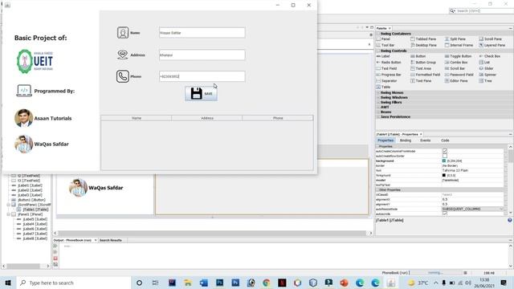This screenshot has height=289, width=514.
Task: Click the Name column header in table
Action: click(137, 118)
